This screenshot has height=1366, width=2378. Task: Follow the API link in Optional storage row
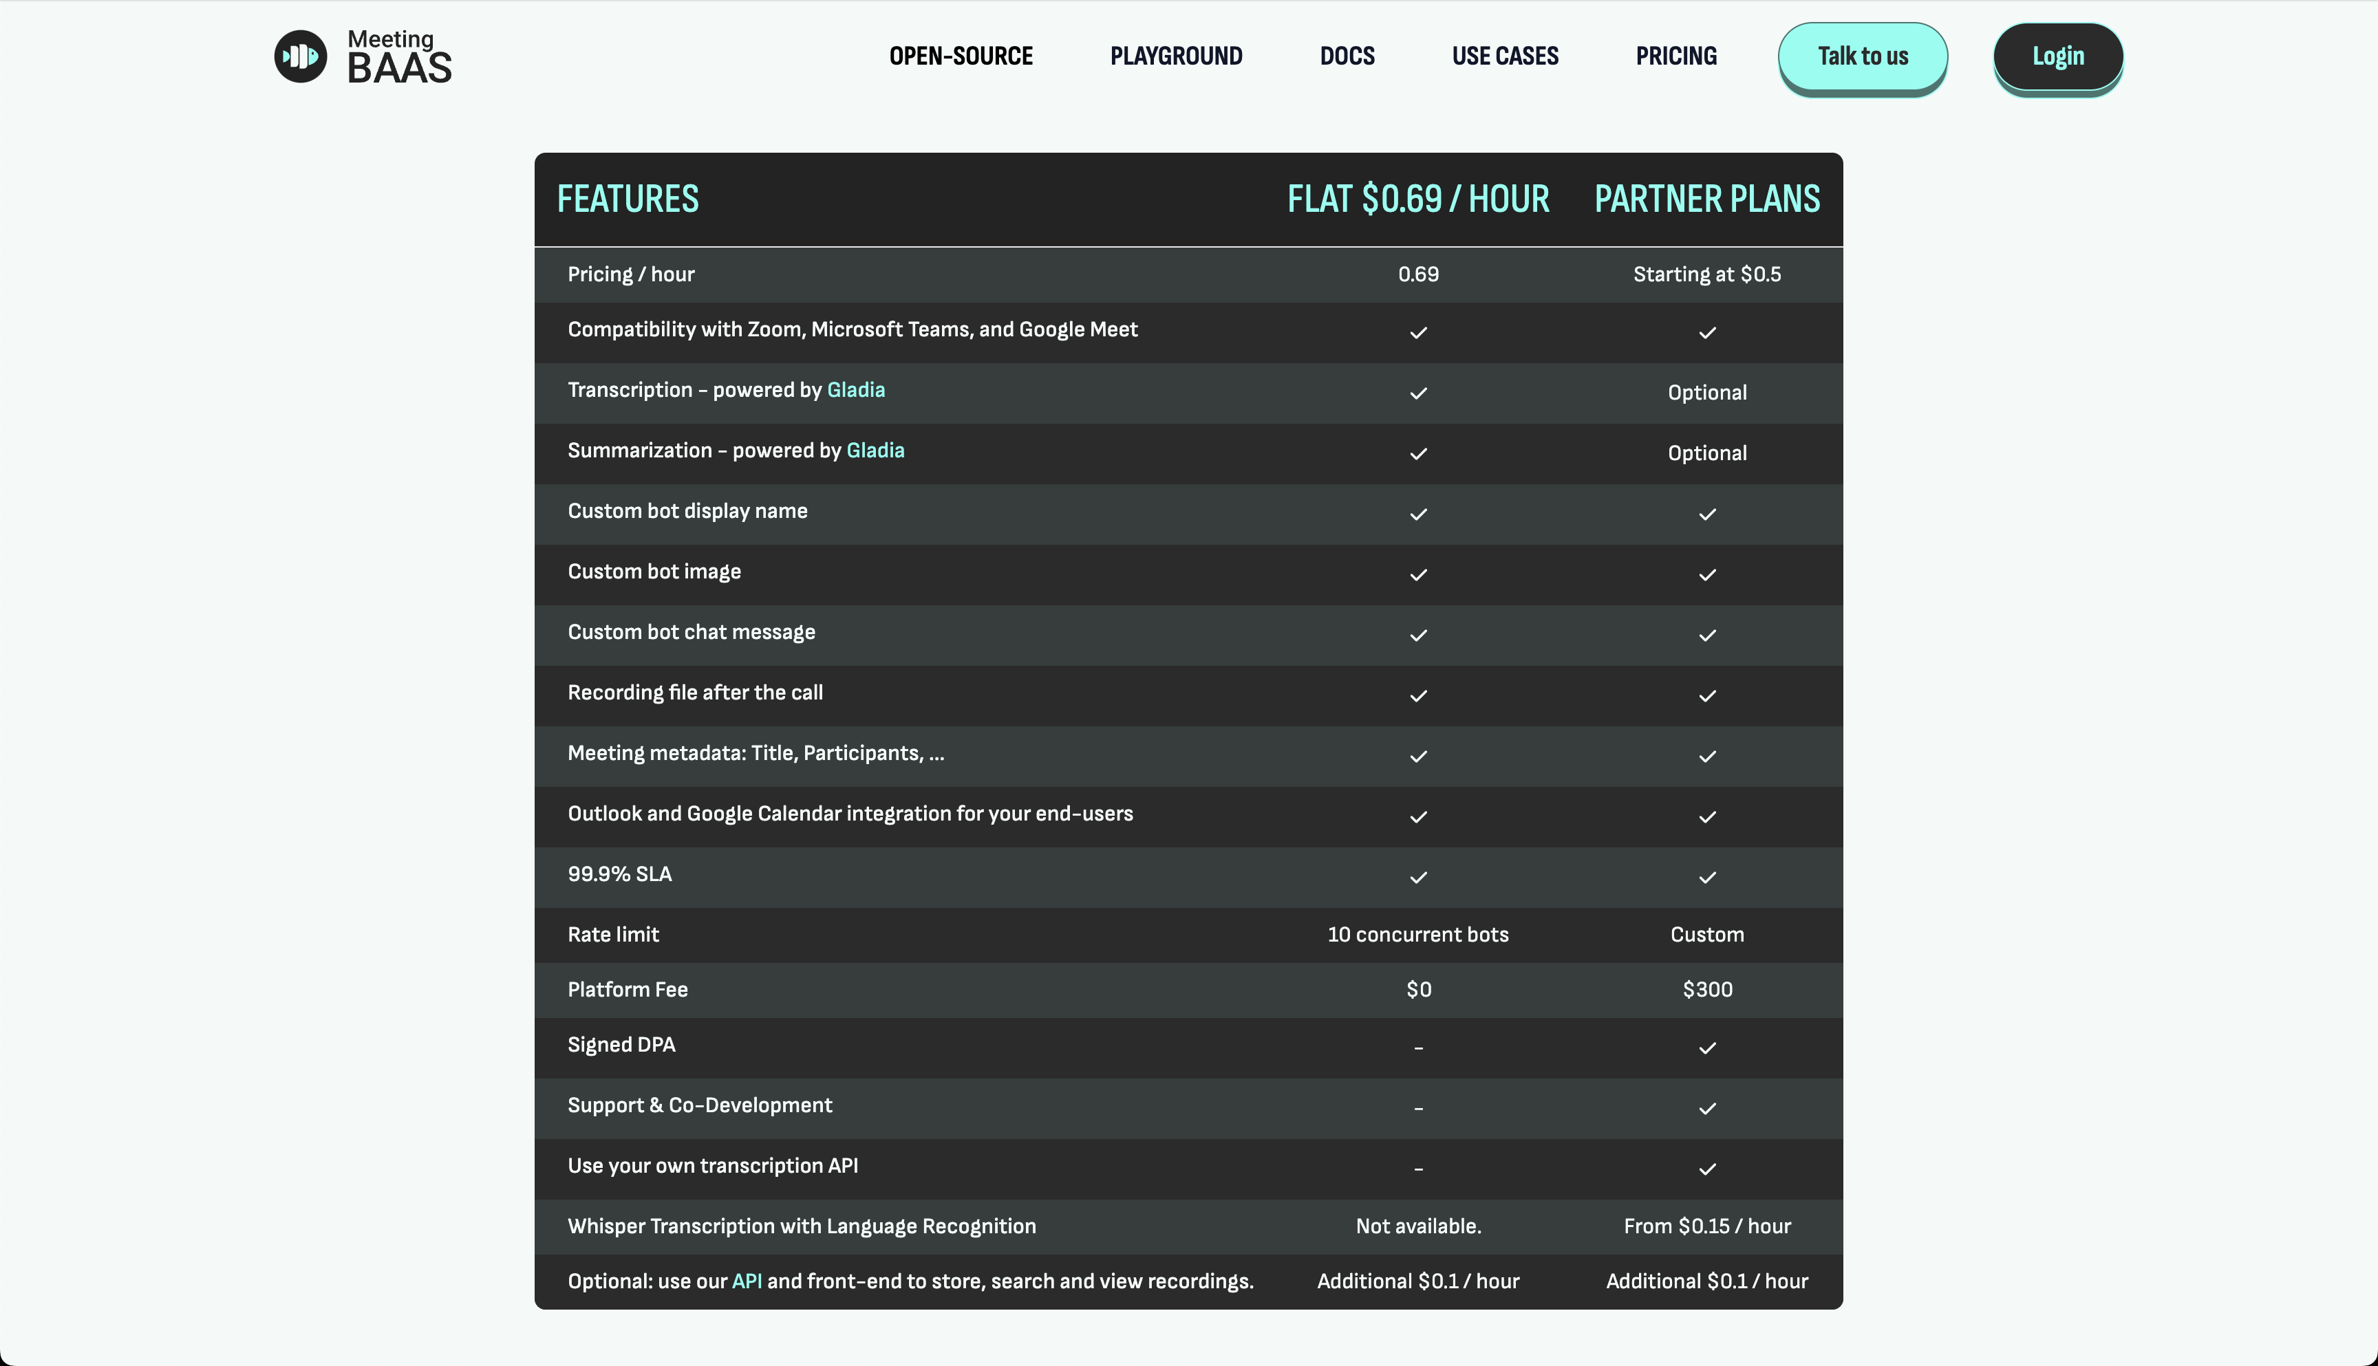pyautogui.click(x=747, y=1281)
